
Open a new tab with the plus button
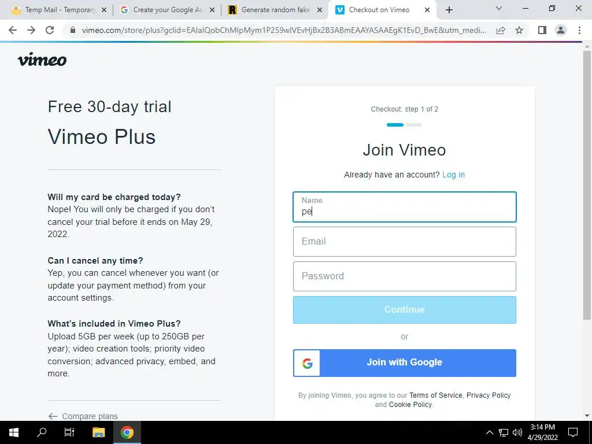coord(449,10)
